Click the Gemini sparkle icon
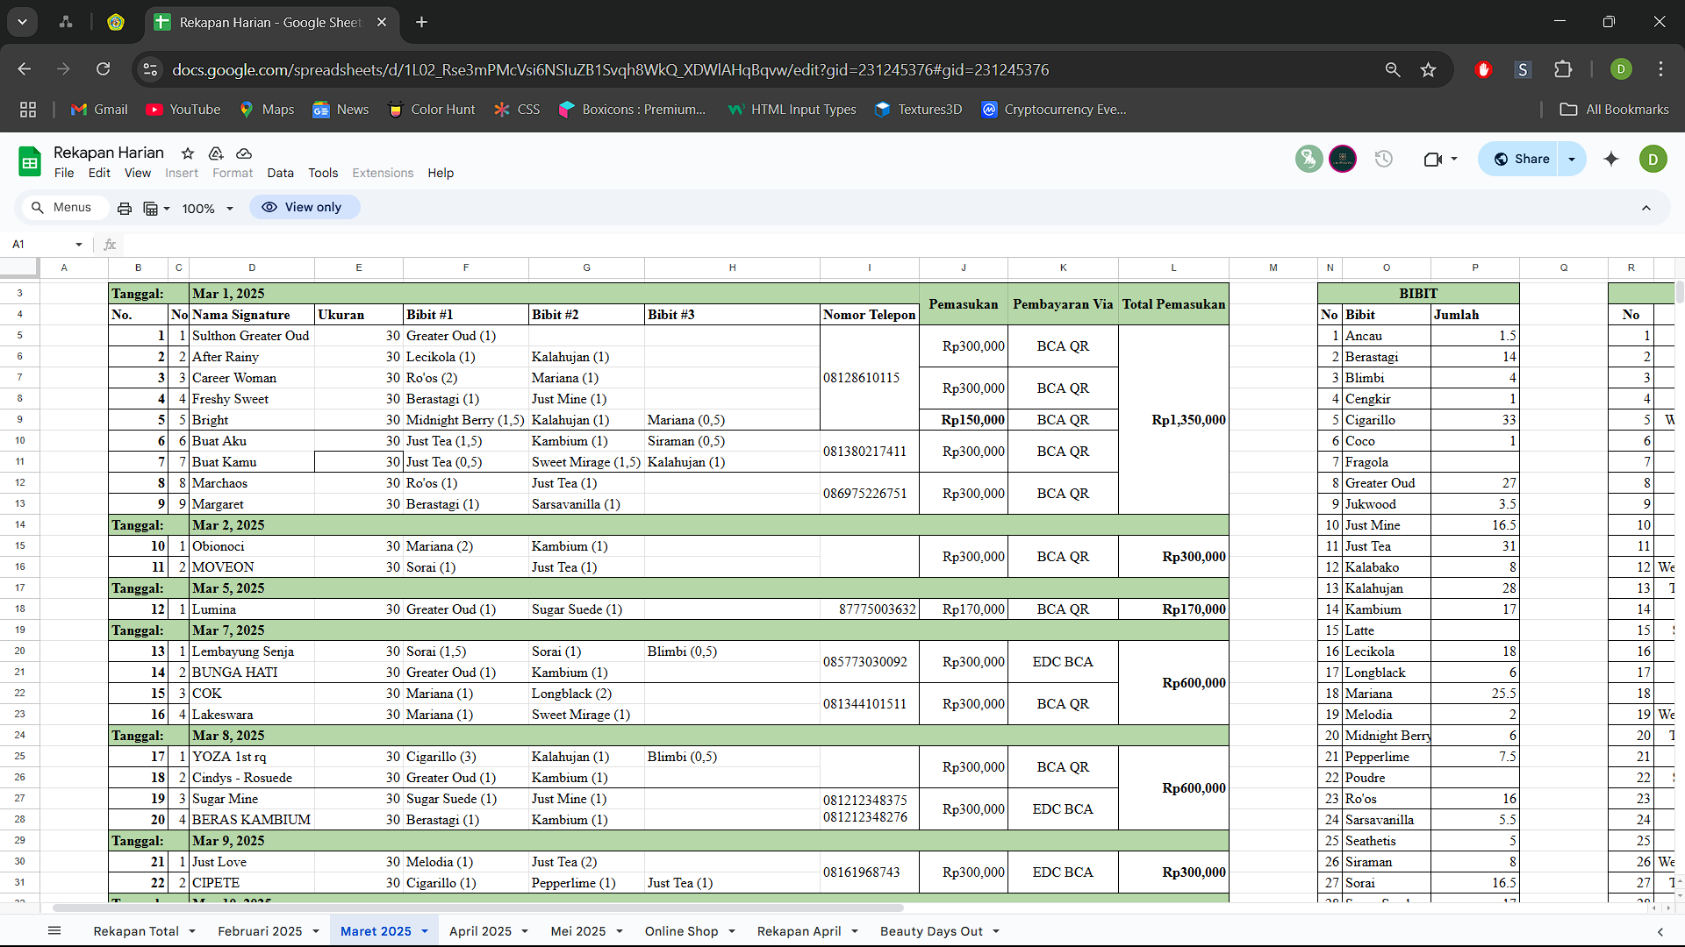 1611,159
